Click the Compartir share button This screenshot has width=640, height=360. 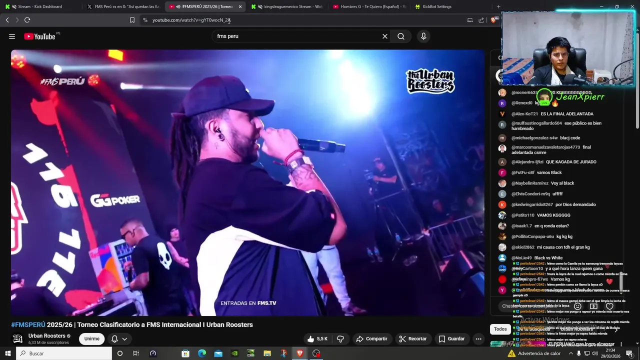[371, 338]
